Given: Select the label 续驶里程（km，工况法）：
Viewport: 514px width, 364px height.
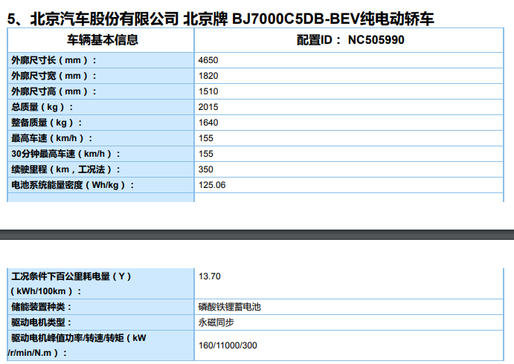Looking at the screenshot, I should coord(66,169).
